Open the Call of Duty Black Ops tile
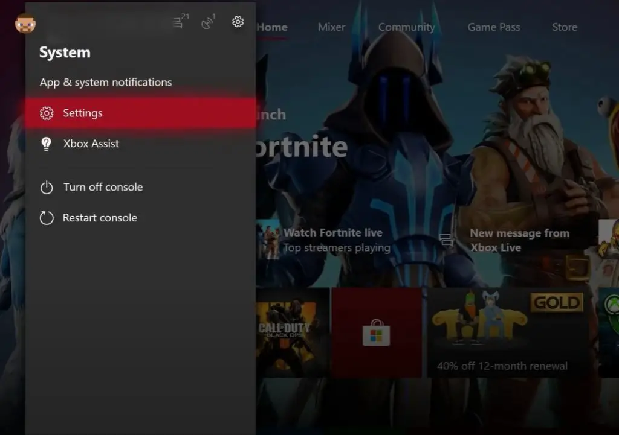 click(x=293, y=332)
